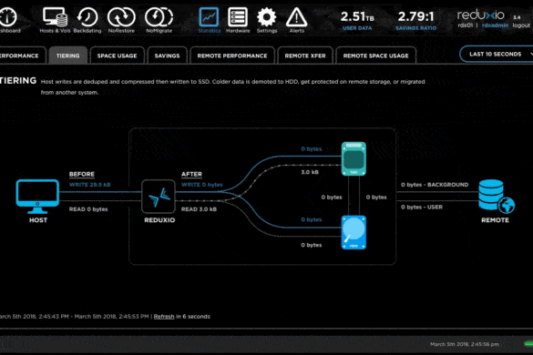This screenshot has width=533, height=355.
Task: Click the 2.79:1 savings ratio value
Action: click(x=416, y=16)
